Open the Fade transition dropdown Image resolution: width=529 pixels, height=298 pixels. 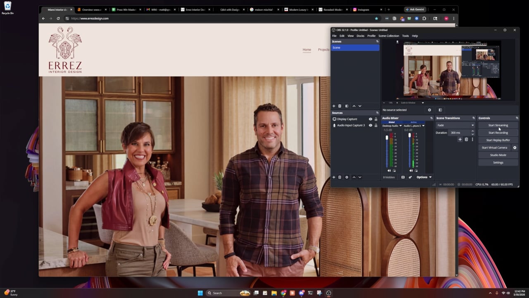pos(455,125)
